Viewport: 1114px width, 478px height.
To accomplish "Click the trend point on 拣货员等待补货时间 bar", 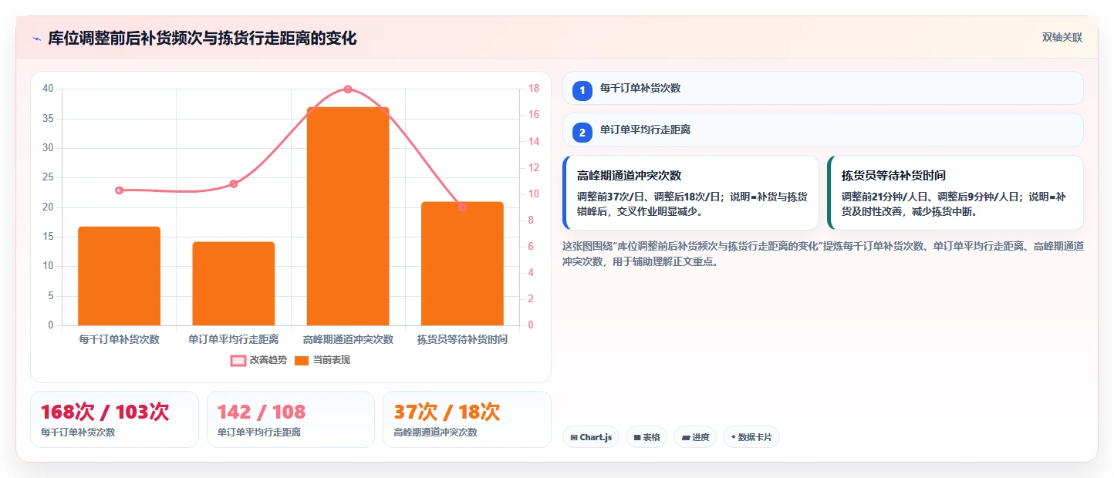I will (x=462, y=207).
